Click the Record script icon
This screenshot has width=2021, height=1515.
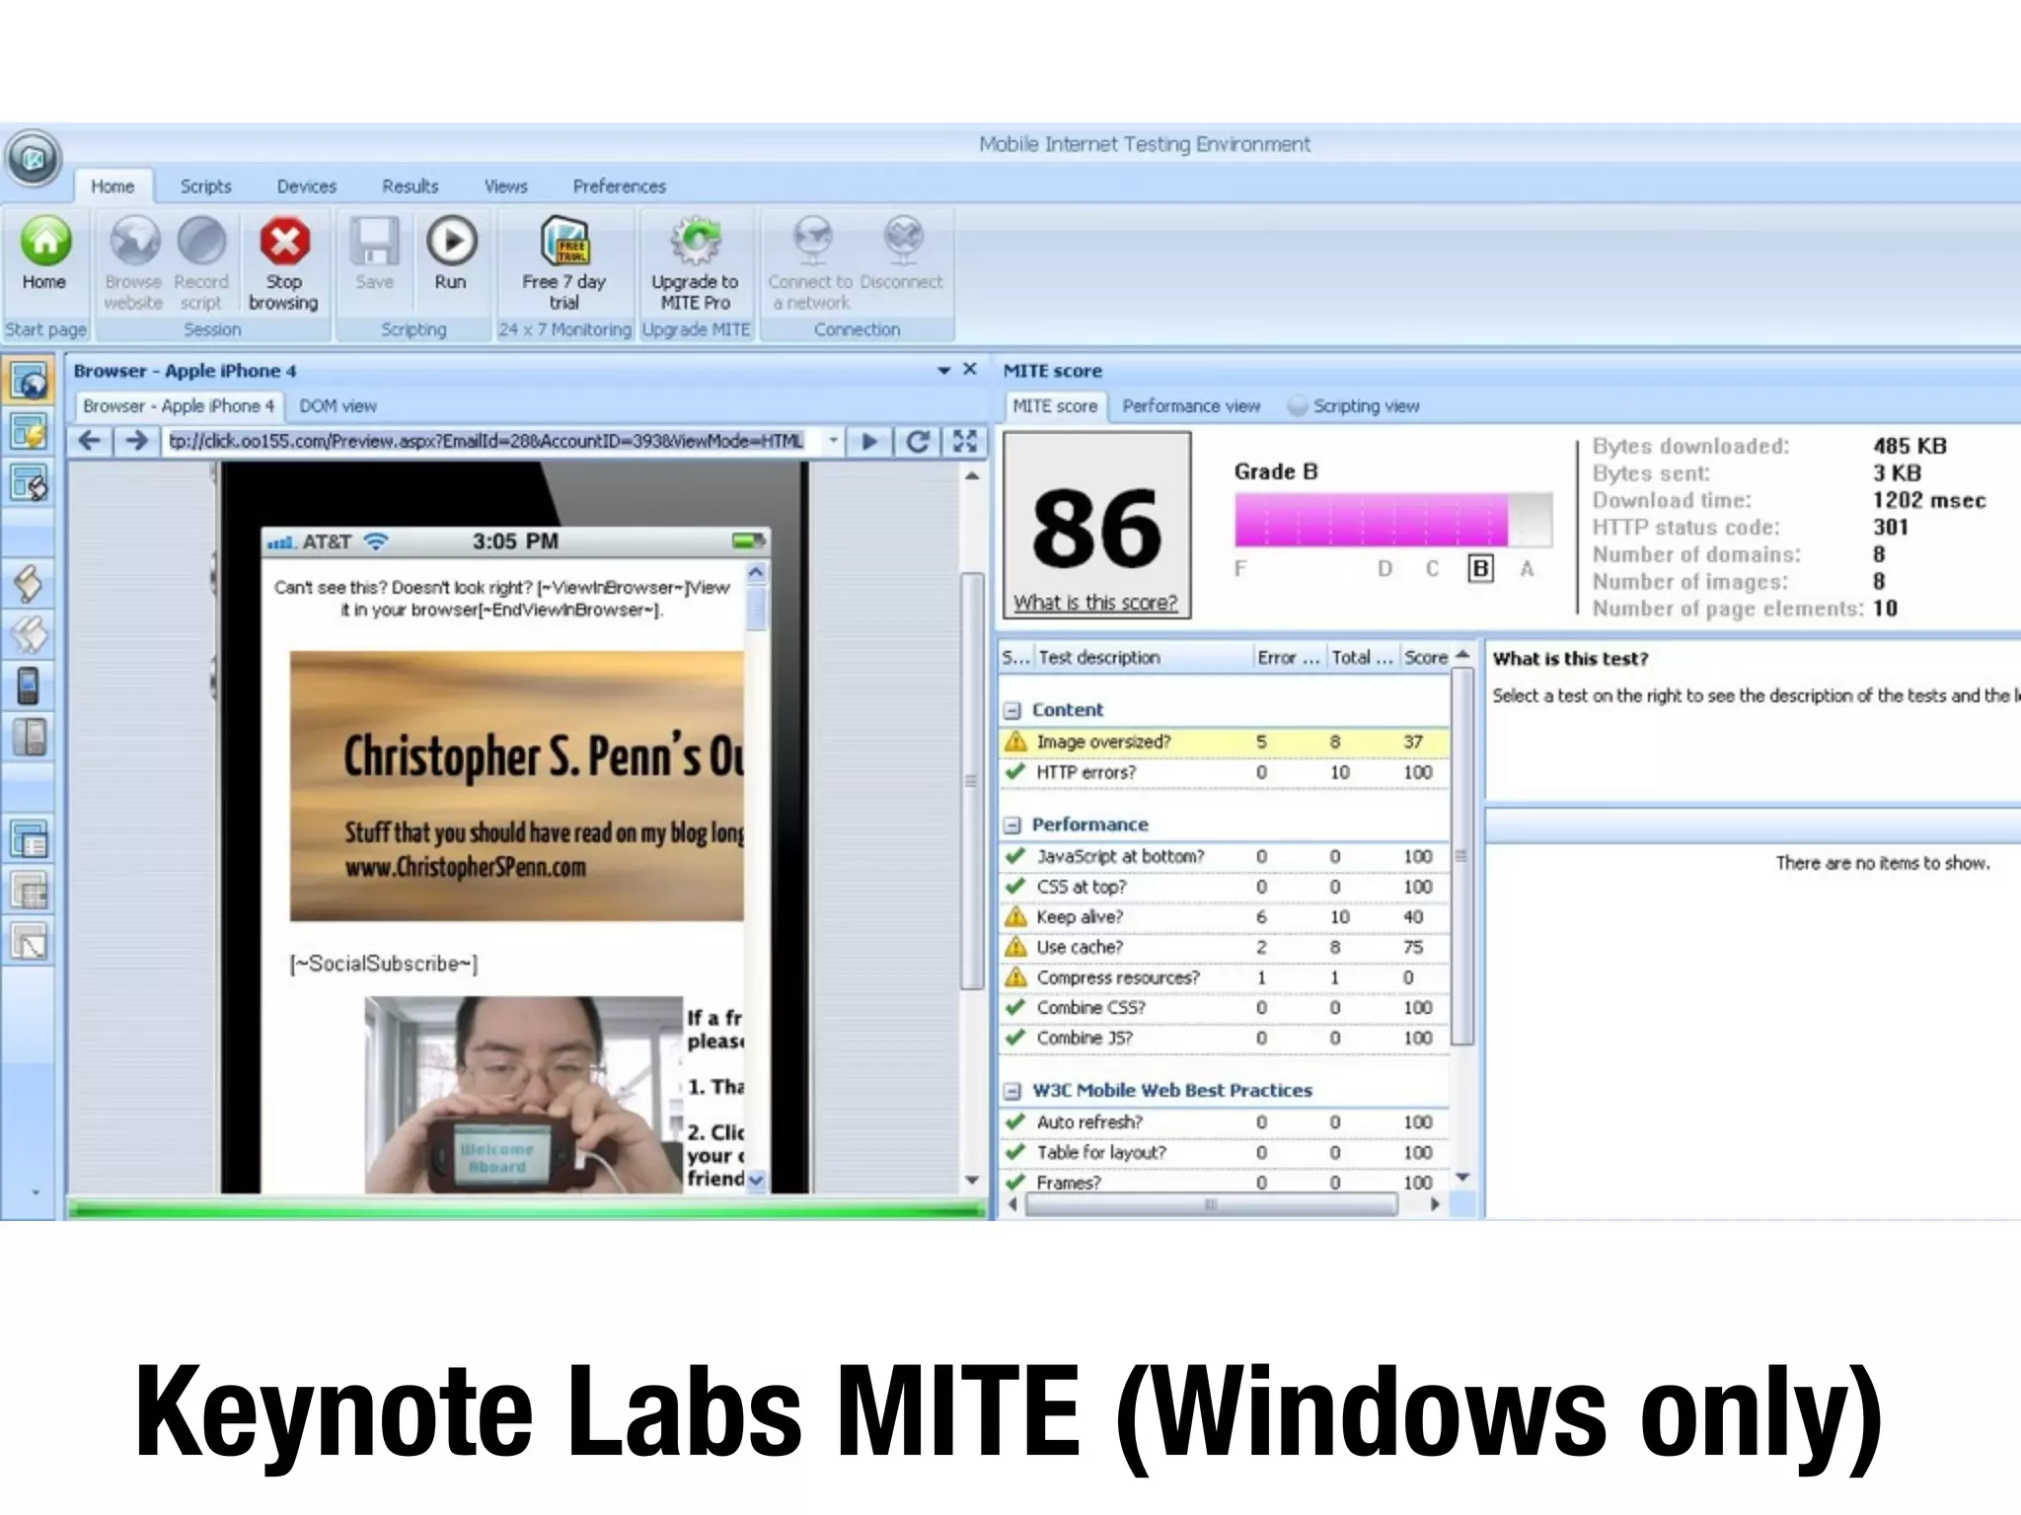pos(201,241)
